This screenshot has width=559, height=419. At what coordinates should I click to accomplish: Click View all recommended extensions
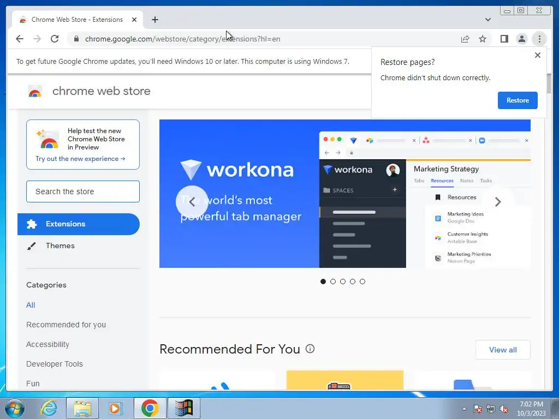[503, 350]
